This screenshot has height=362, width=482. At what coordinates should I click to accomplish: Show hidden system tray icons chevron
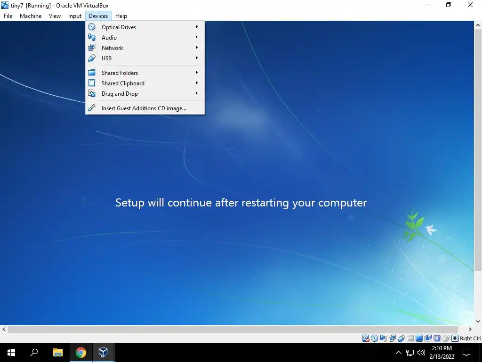click(x=398, y=353)
